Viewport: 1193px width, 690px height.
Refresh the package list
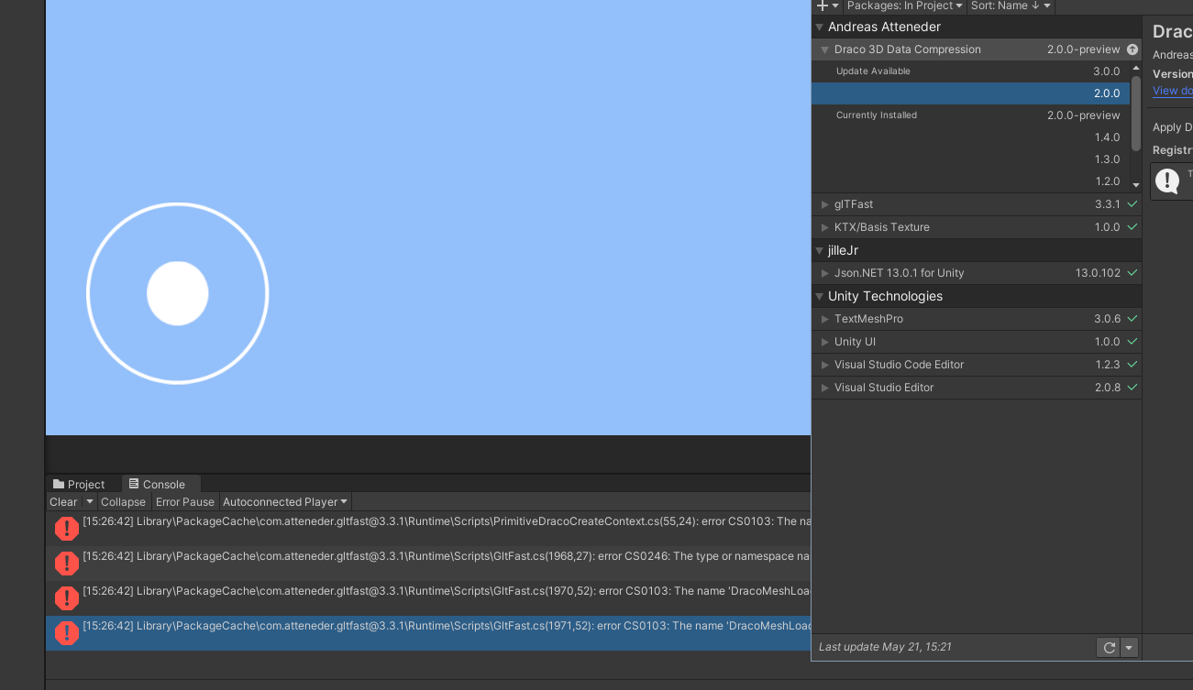pyautogui.click(x=1109, y=647)
